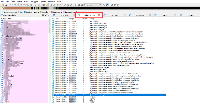Click the icon right of the debugger dropdown

pyautogui.click(x=104, y=5)
